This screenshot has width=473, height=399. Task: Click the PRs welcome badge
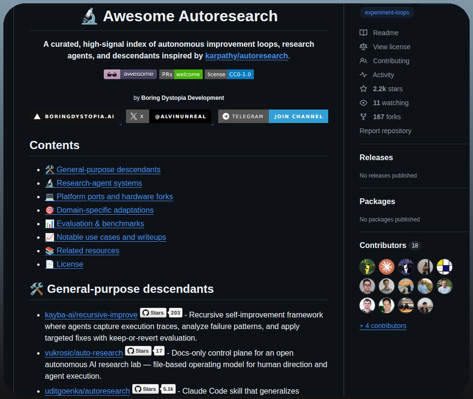[x=181, y=74]
